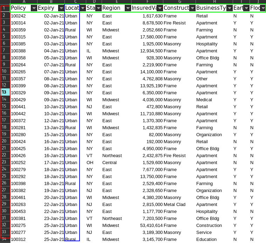The height and width of the screenshot is (243, 266).
Task: Select row header 2
Action: [x=5, y=15]
